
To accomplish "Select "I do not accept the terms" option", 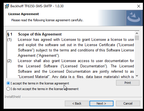I will pyautogui.click(x=8, y=89).
